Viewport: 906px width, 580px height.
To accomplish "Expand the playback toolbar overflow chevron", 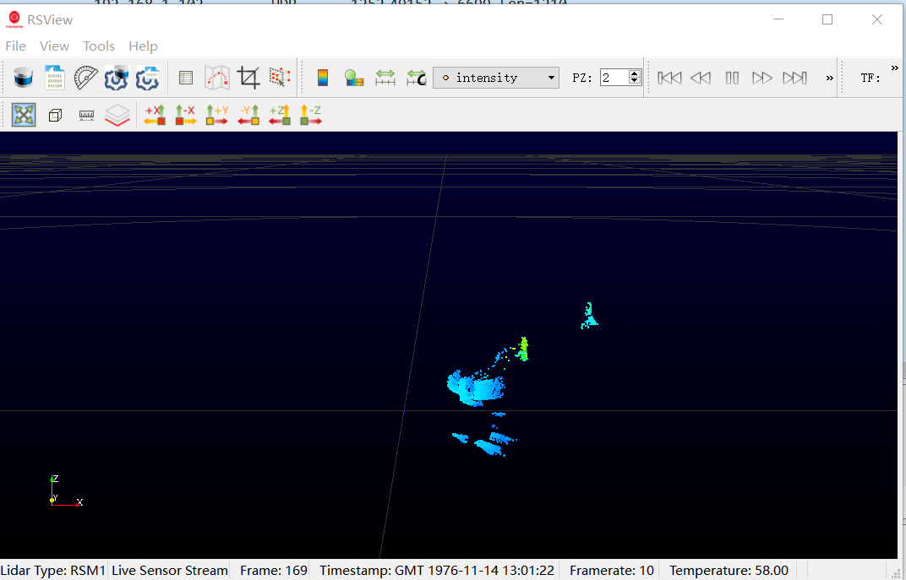I will click(830, 78).
